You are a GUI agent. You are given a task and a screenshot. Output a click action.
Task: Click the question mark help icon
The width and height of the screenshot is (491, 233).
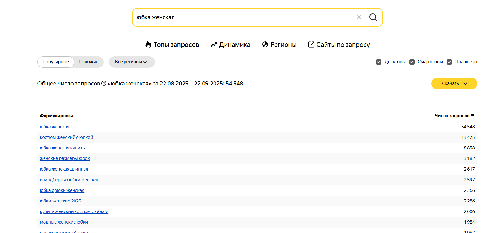104,84
